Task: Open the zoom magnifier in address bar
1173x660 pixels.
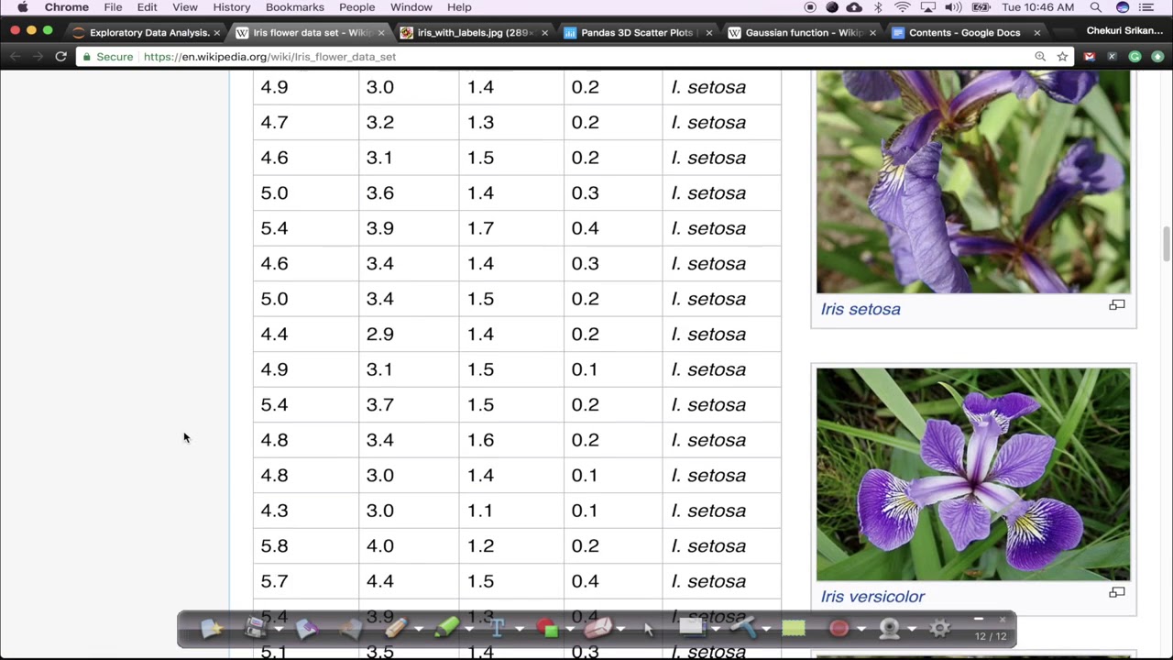Action: pyautogui.click(x=1040, y=57)
